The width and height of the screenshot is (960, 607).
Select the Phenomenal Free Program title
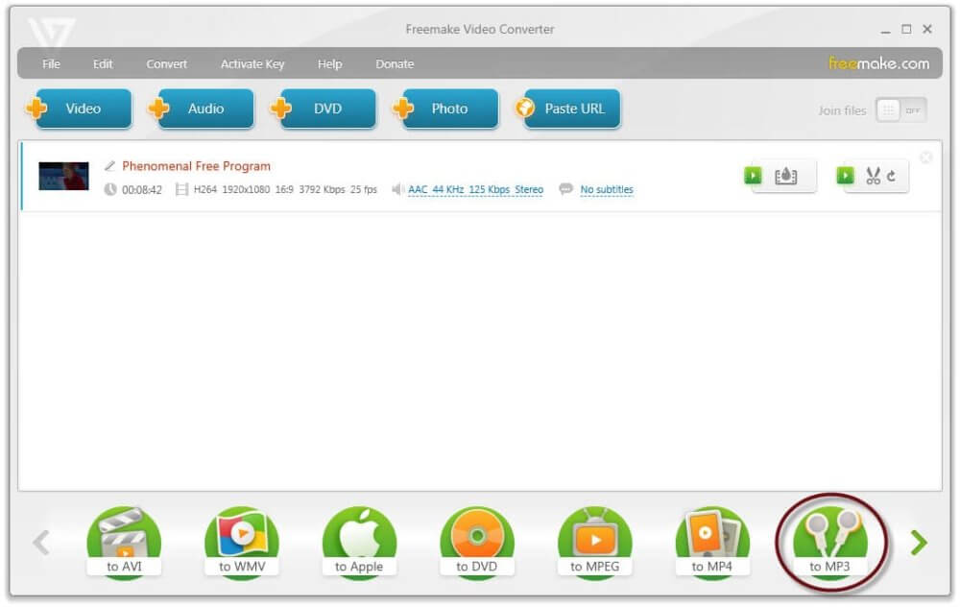pyautogui.click(x=197, y=166)
